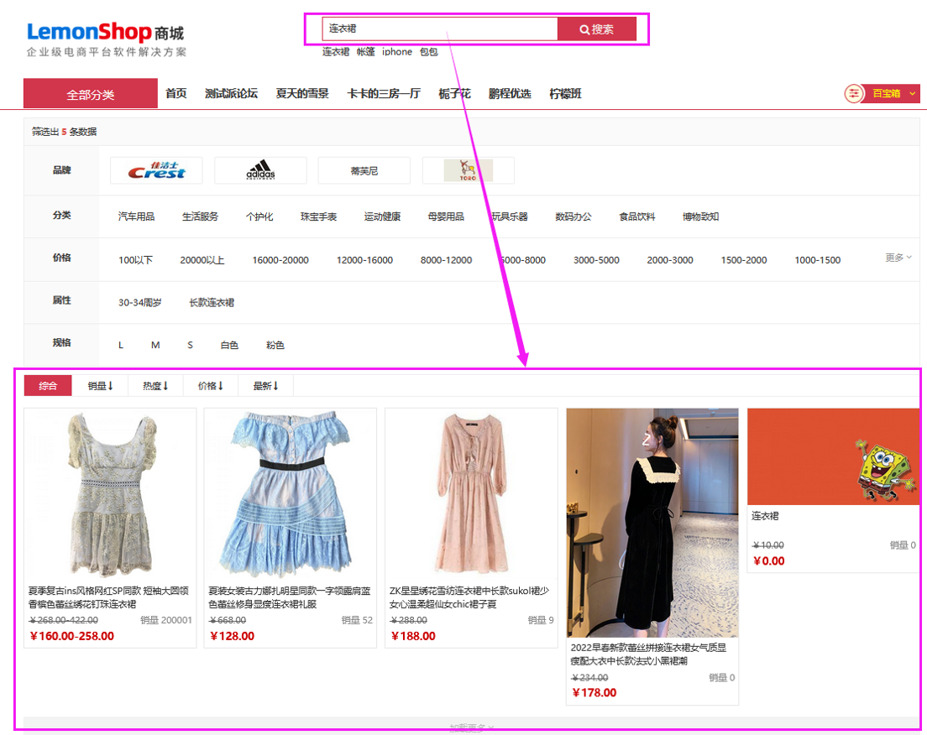
Task: Choose the TORO brand logo filter
Action: tap(468, 171)
